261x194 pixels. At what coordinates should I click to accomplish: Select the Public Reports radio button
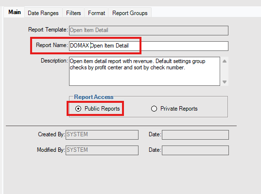tap(78, 109)
